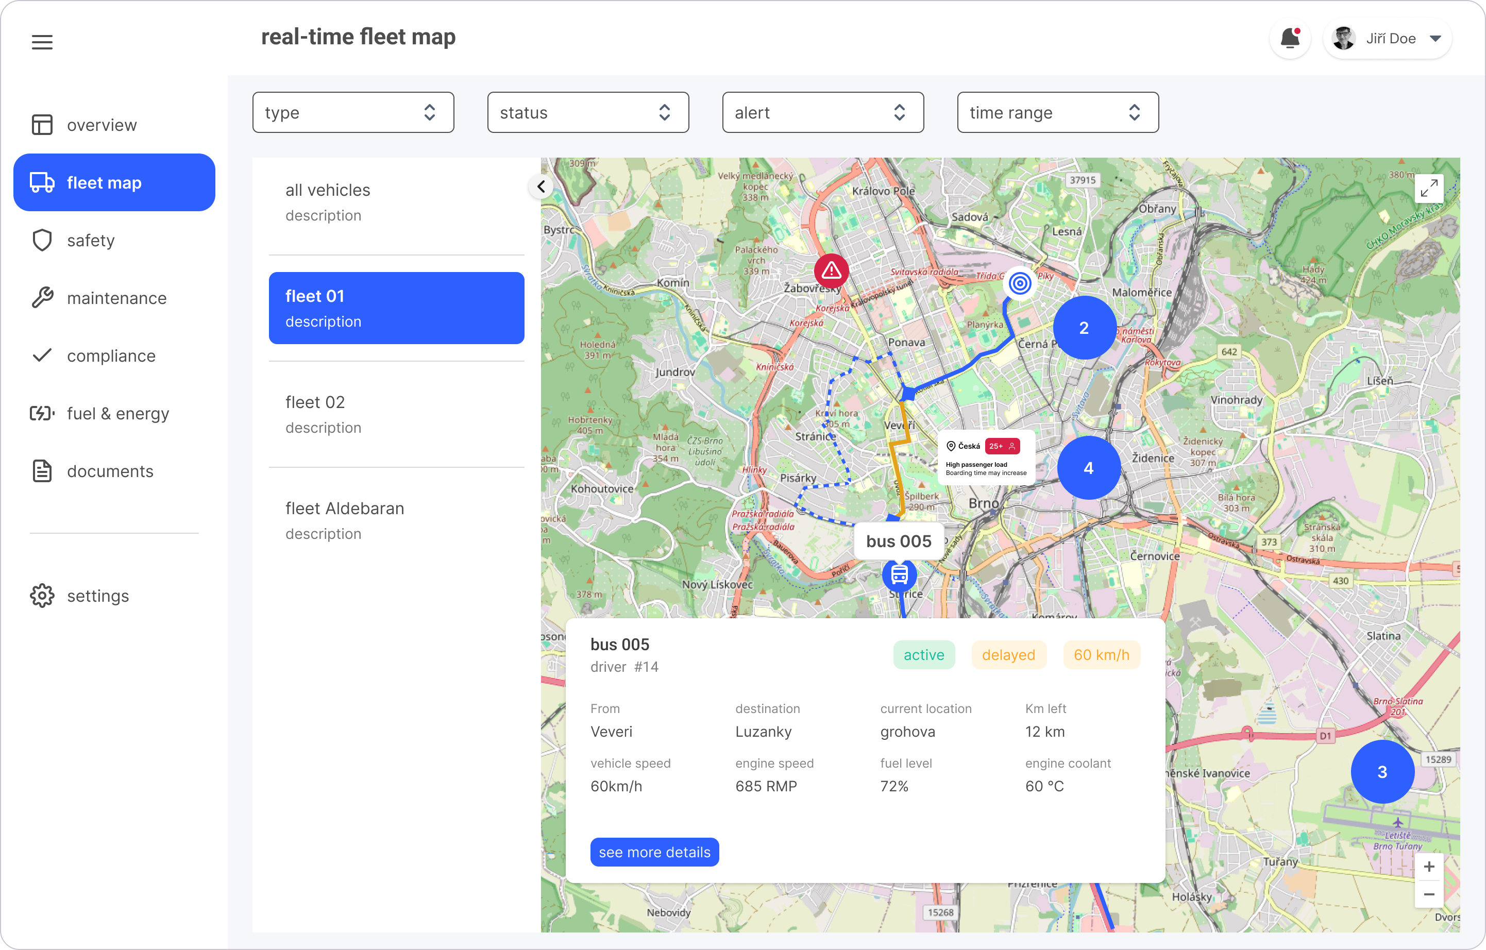Collapse the fleet list panel
Viewport: 1486px width, 950px height.
click(x=541, y=186)
